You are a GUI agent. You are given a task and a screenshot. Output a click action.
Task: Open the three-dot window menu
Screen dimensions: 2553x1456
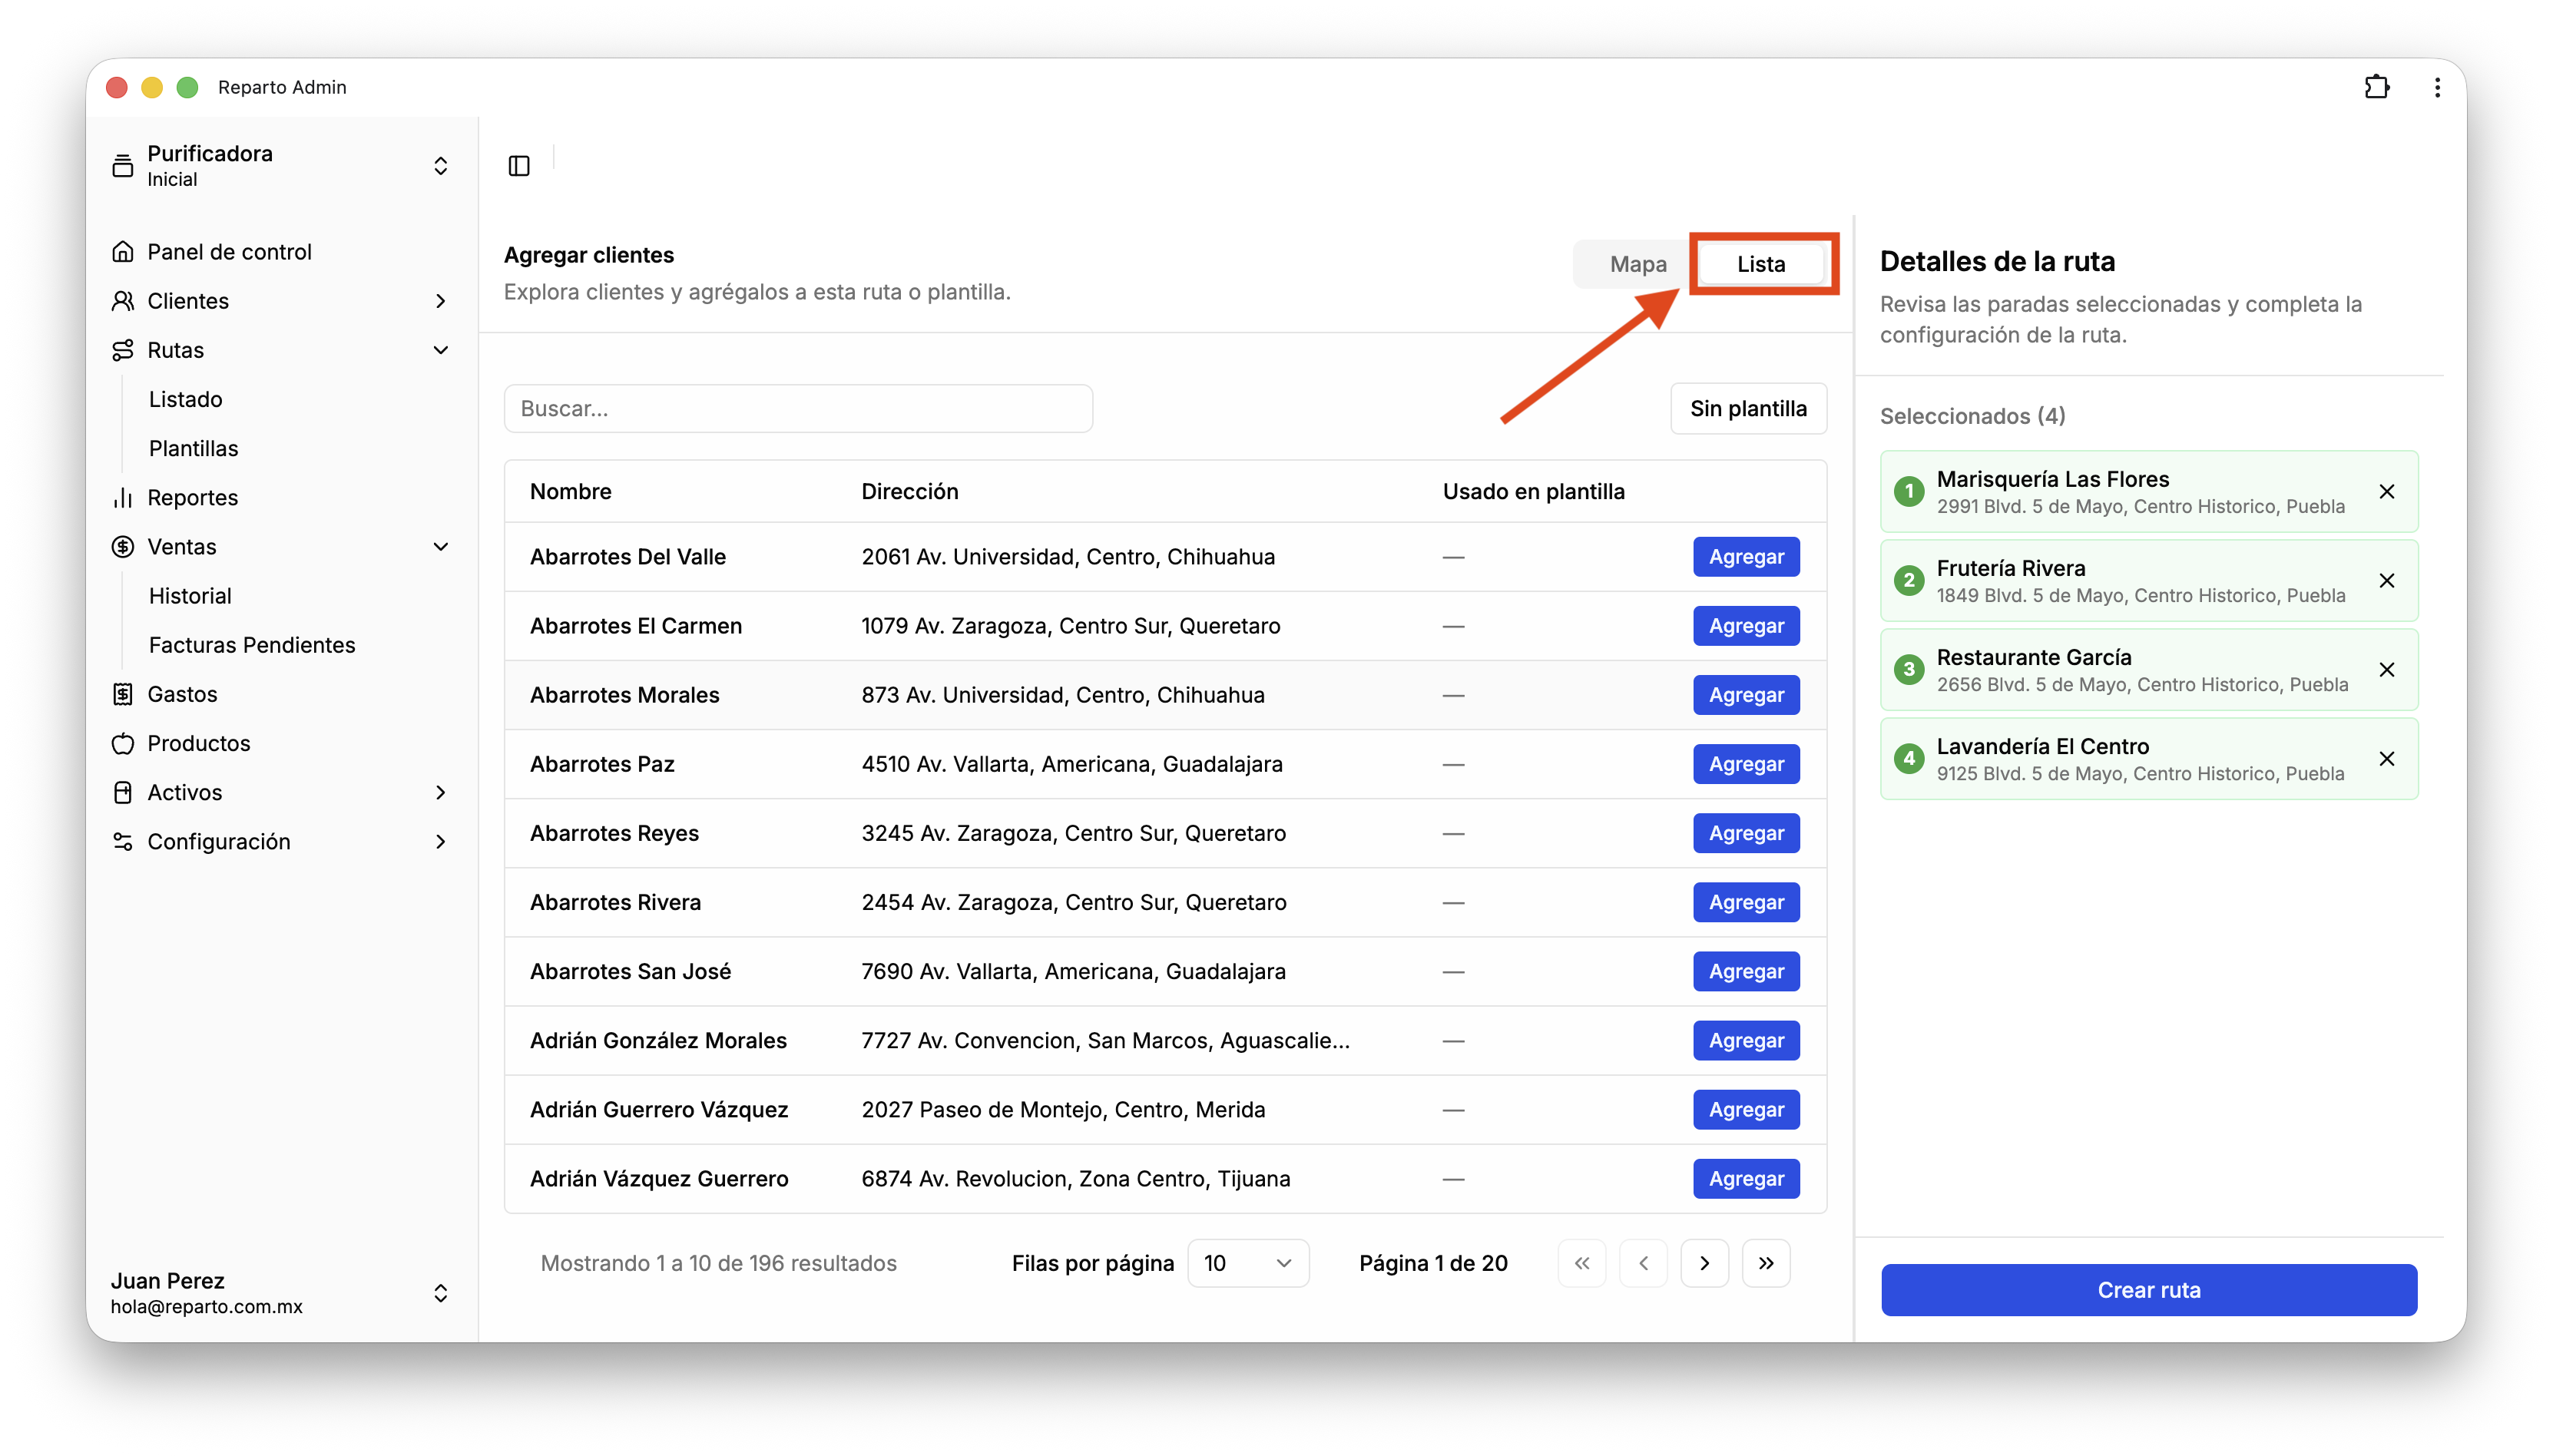point(2437,87)
